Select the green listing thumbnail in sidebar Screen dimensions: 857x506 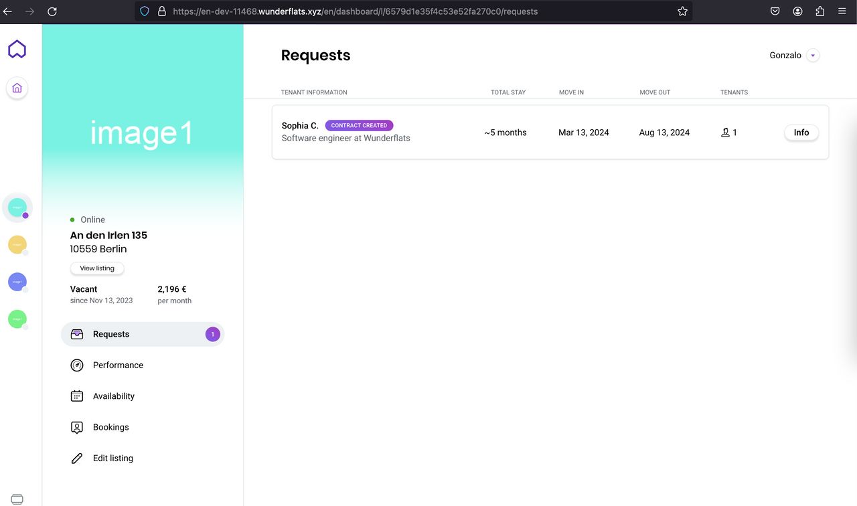click(17, 319)
